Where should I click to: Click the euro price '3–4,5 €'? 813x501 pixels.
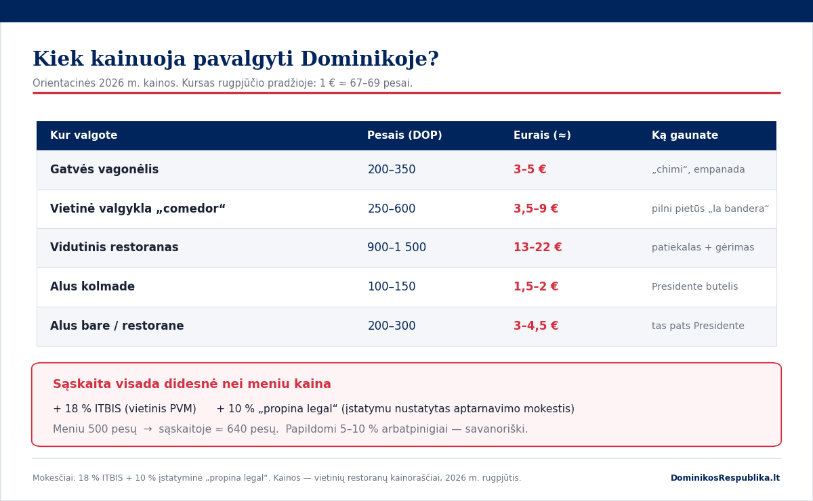pos(536,326)
